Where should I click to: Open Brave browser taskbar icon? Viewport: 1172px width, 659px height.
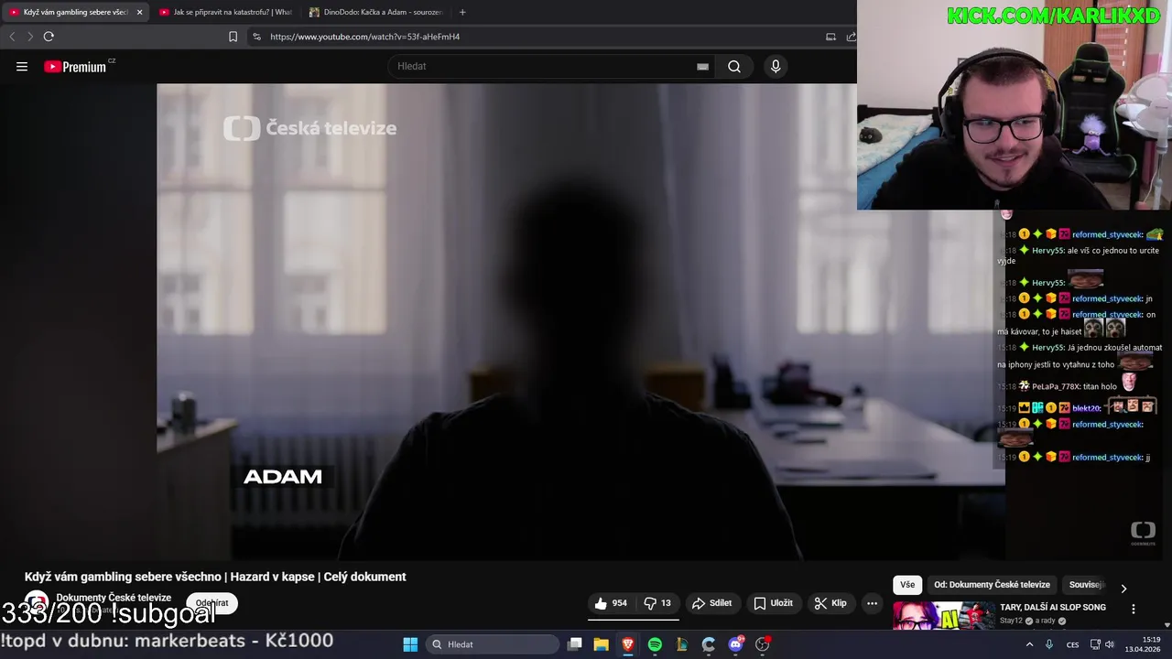628,644
